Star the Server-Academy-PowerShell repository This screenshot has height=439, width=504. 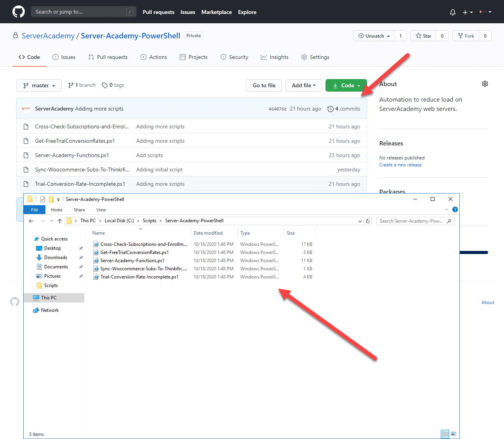(423, 36)
